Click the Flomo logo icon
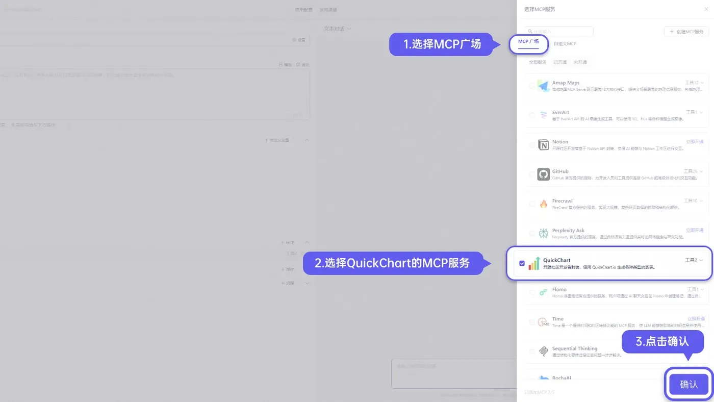 pyautogui.click(x=543, y=292)
